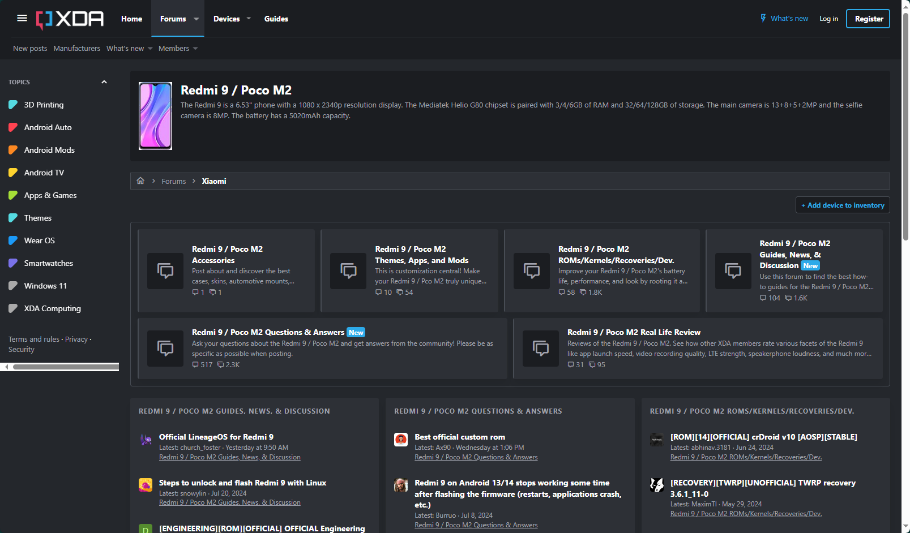Expand the Devices dropdown arrow
This screenshot has width=910, height=533.
(x=249, y=19)
